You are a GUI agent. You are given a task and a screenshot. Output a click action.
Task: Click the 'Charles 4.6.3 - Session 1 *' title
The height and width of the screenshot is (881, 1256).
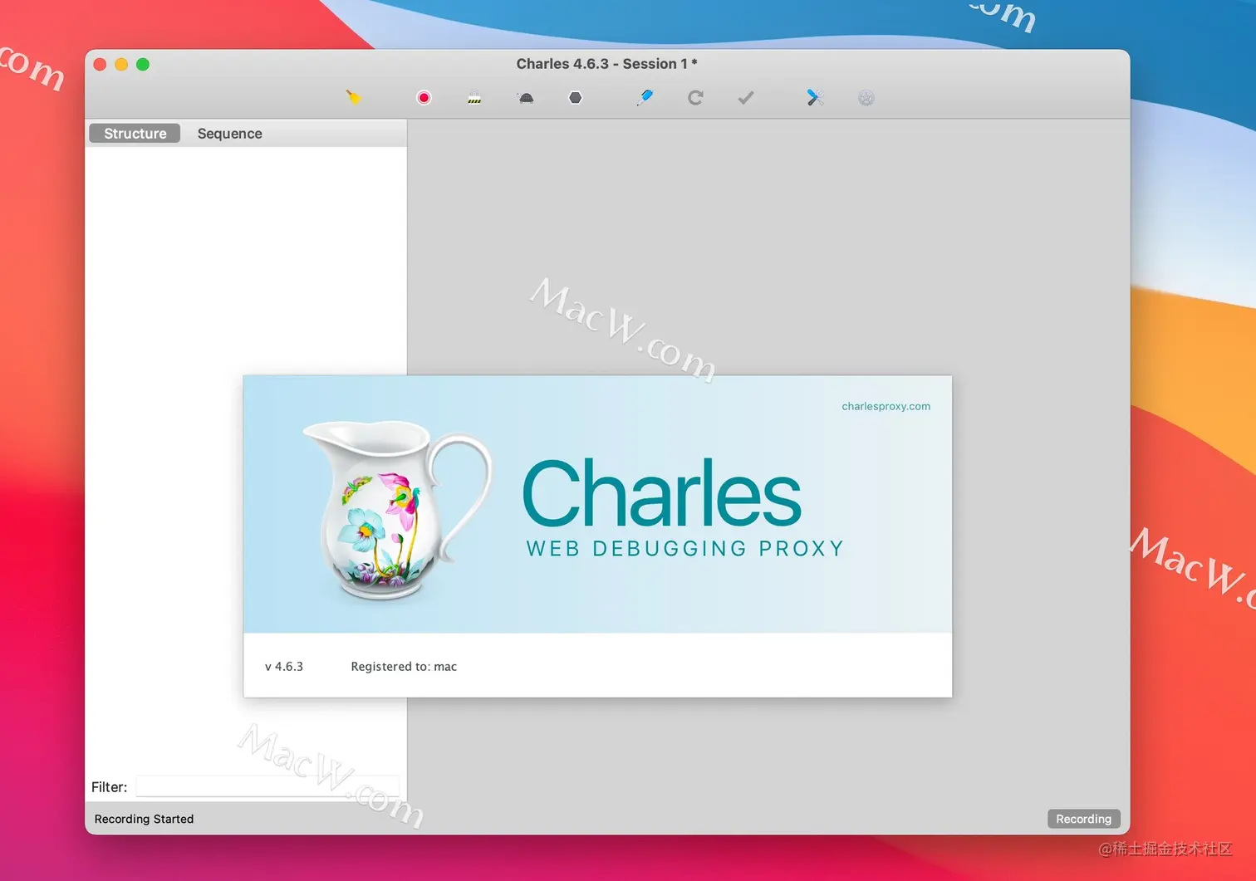click(607, 64)
